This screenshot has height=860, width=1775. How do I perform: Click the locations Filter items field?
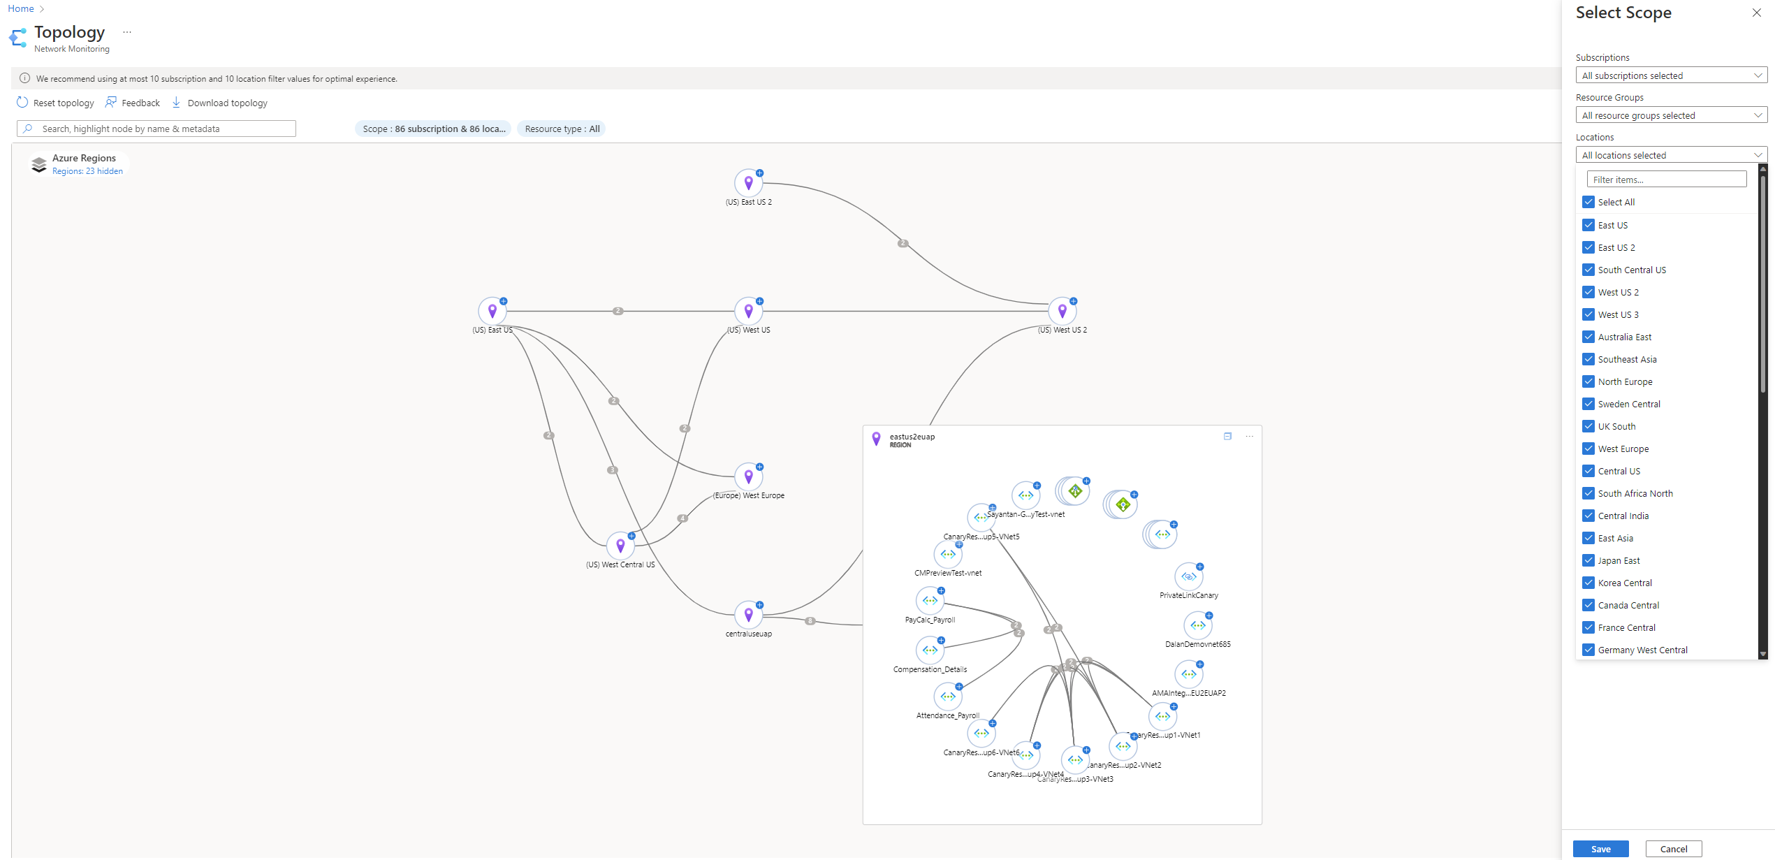coord(1666,180)
